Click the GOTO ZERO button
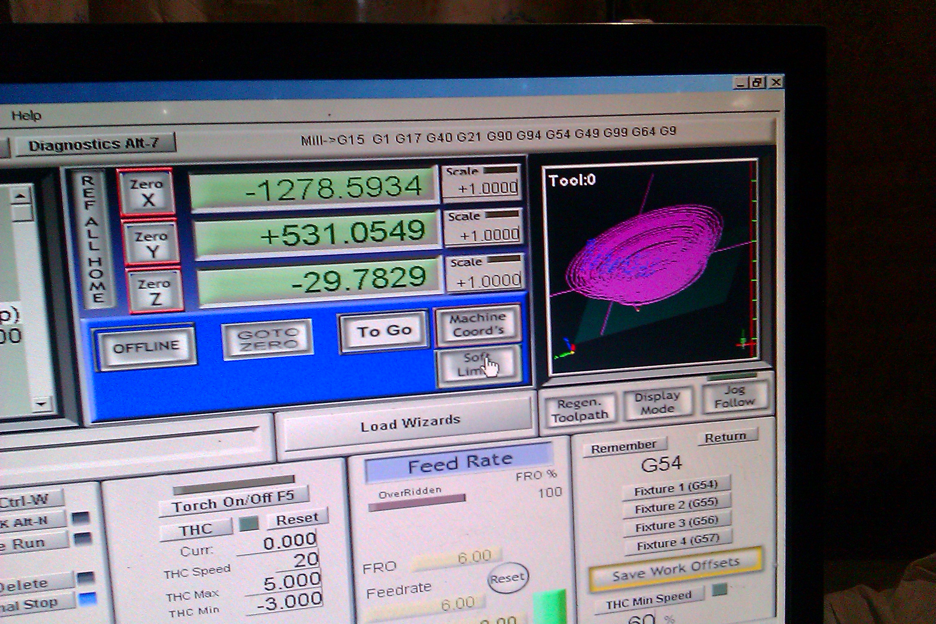This screenshot has width=936, height=624. [268, 339]
